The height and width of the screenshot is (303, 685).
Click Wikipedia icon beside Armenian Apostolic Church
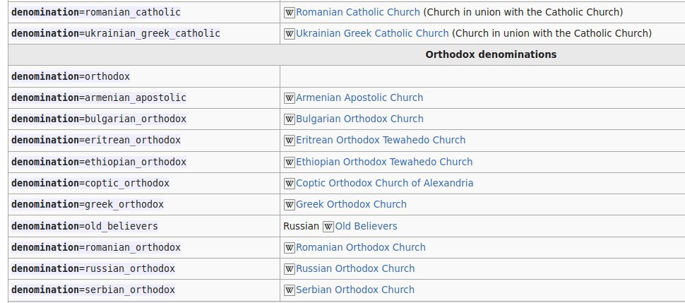(290, 98)
